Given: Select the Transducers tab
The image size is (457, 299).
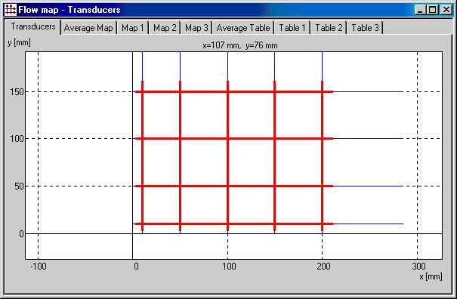Looking at the screenshot, I should click(33, 27).
